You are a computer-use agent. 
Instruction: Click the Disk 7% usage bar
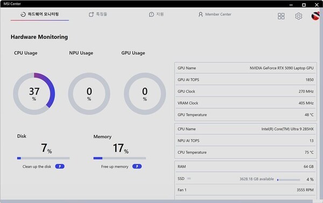pos(43,158)
